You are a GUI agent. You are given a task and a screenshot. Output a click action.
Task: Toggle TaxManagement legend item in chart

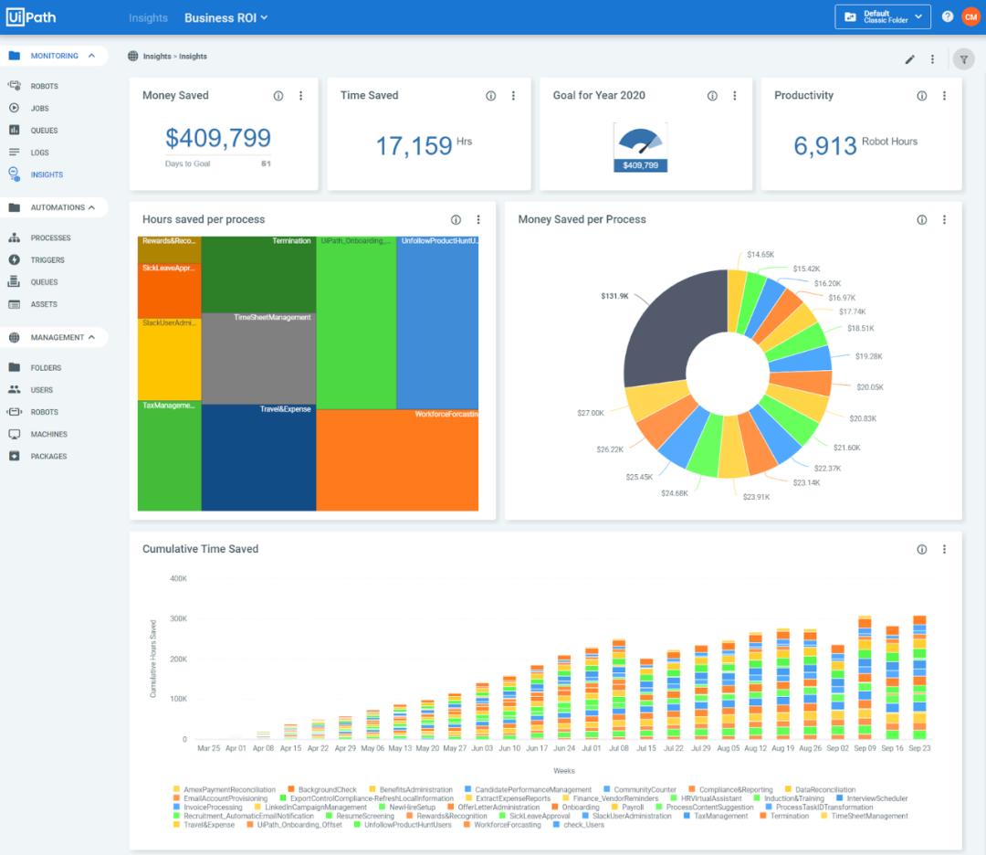[716, 816]
